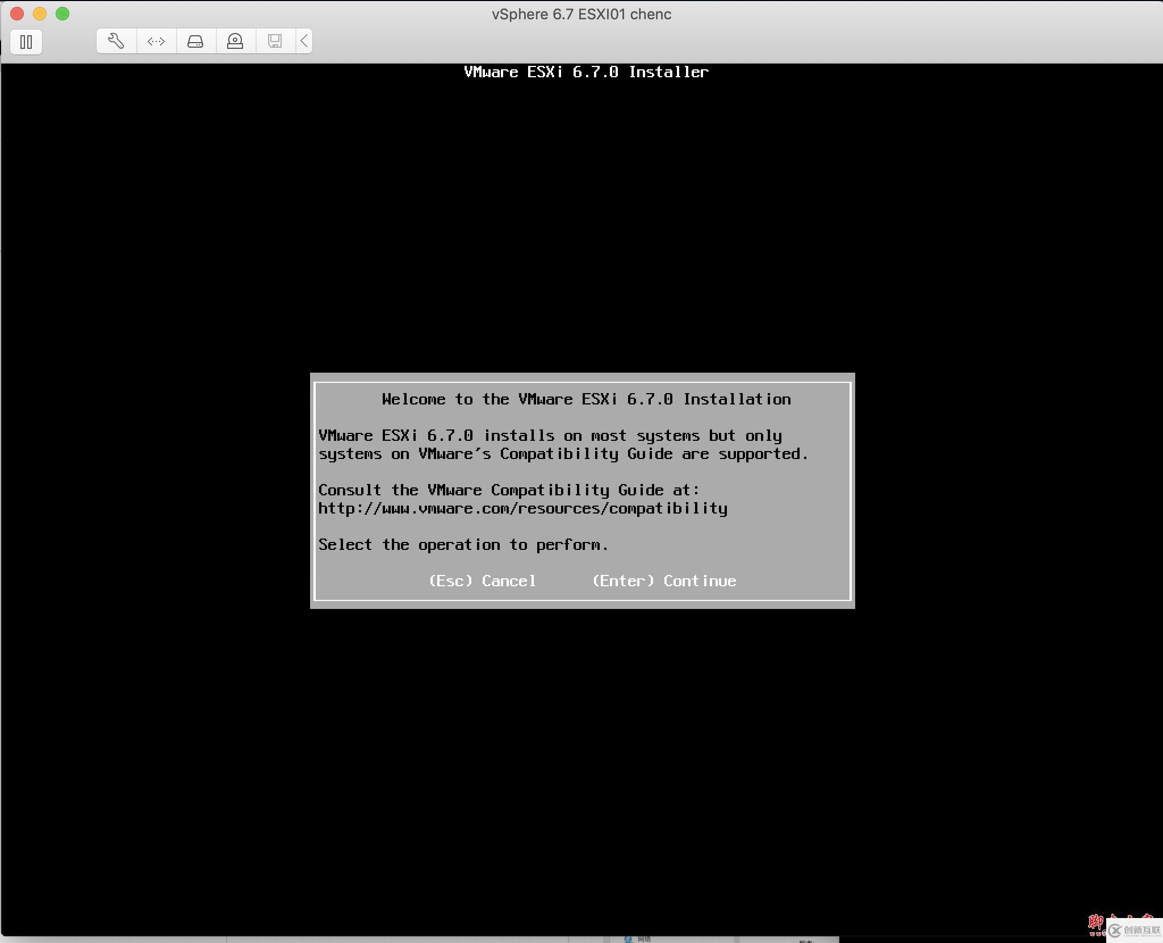
Task: Click the (Esc) Cancel option
Action: coord(483,581)
